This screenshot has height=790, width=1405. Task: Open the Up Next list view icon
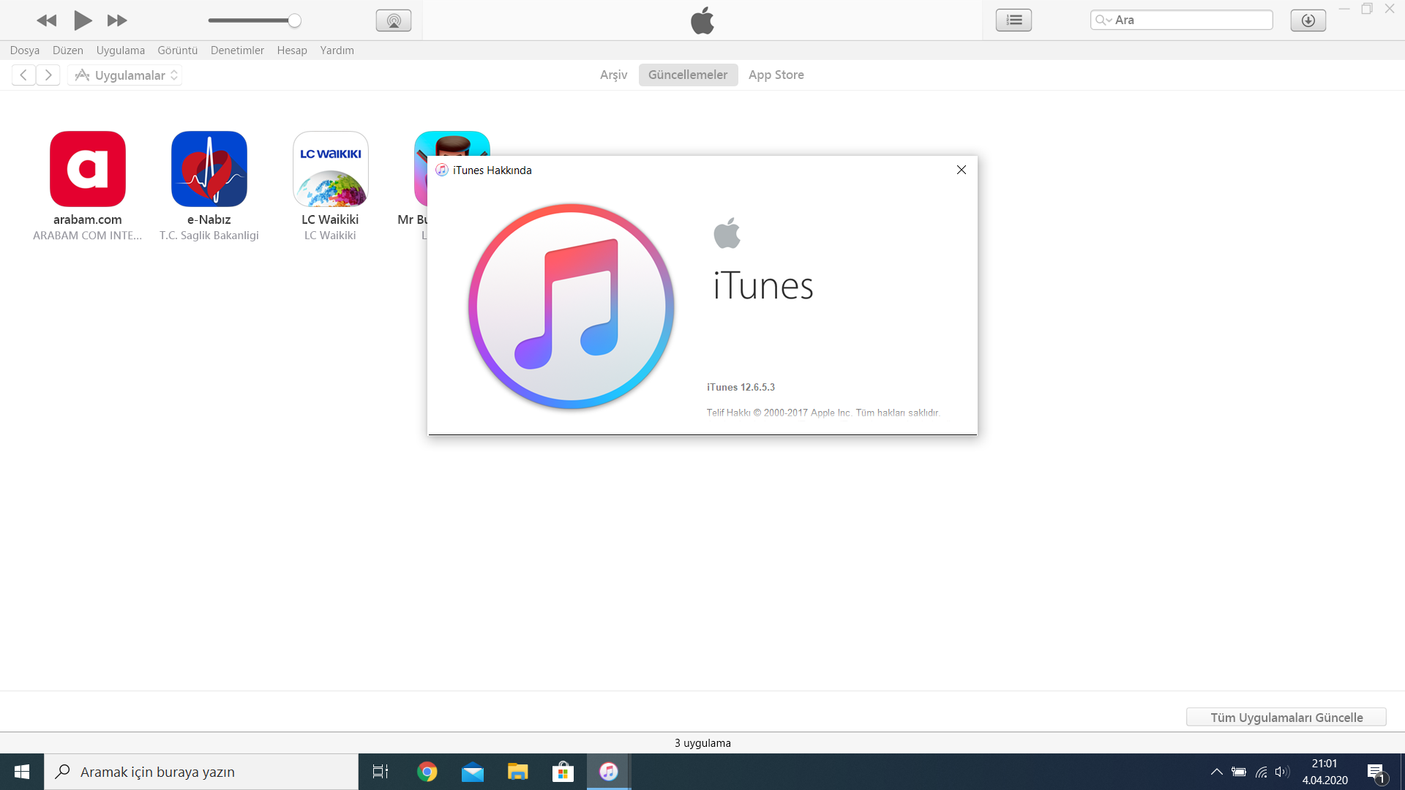coord(1014,20)
